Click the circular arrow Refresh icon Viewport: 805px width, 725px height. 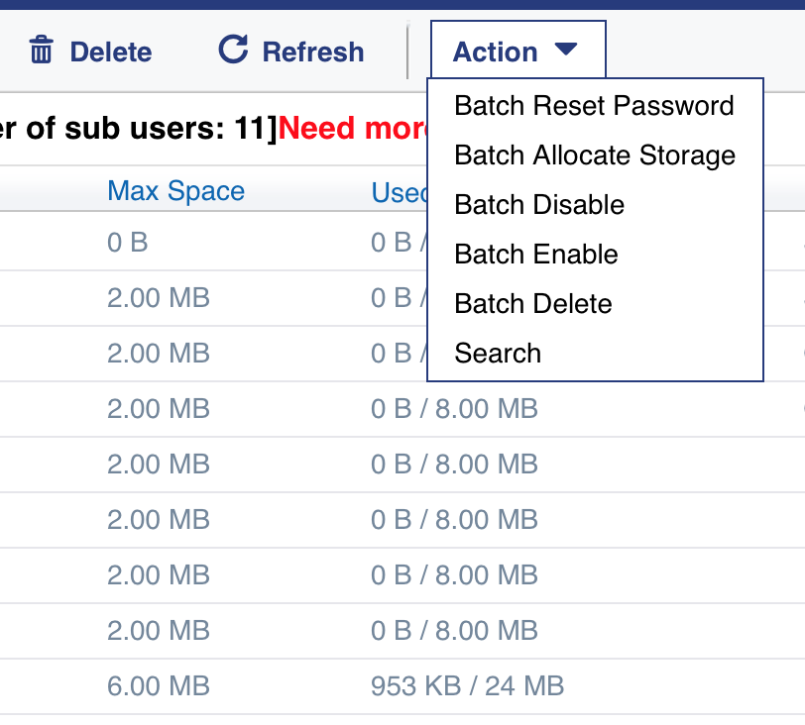pyautogui.click(x=233, y=50)
